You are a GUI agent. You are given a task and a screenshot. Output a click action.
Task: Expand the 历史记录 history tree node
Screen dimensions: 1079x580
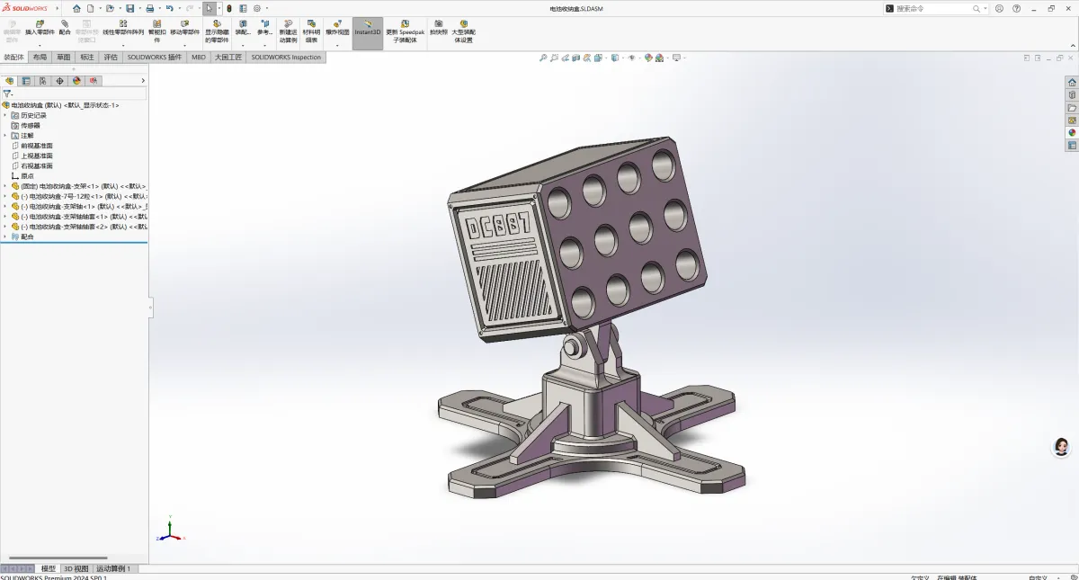(x=4, y=115)
